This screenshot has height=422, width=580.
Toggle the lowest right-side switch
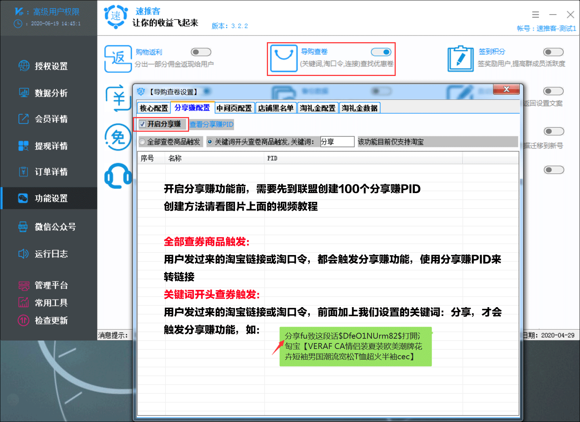coord(554,170)
